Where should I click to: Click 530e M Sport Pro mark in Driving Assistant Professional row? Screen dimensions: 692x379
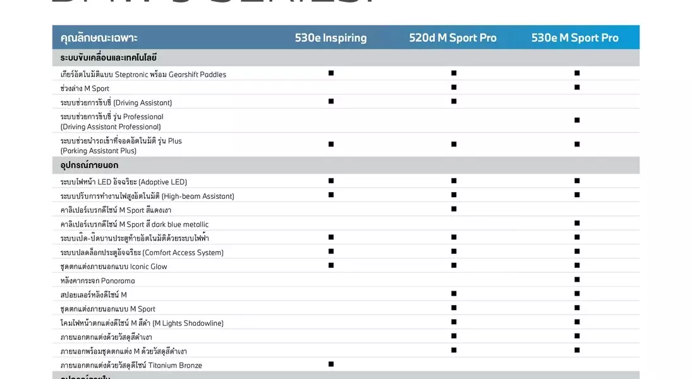577,120
